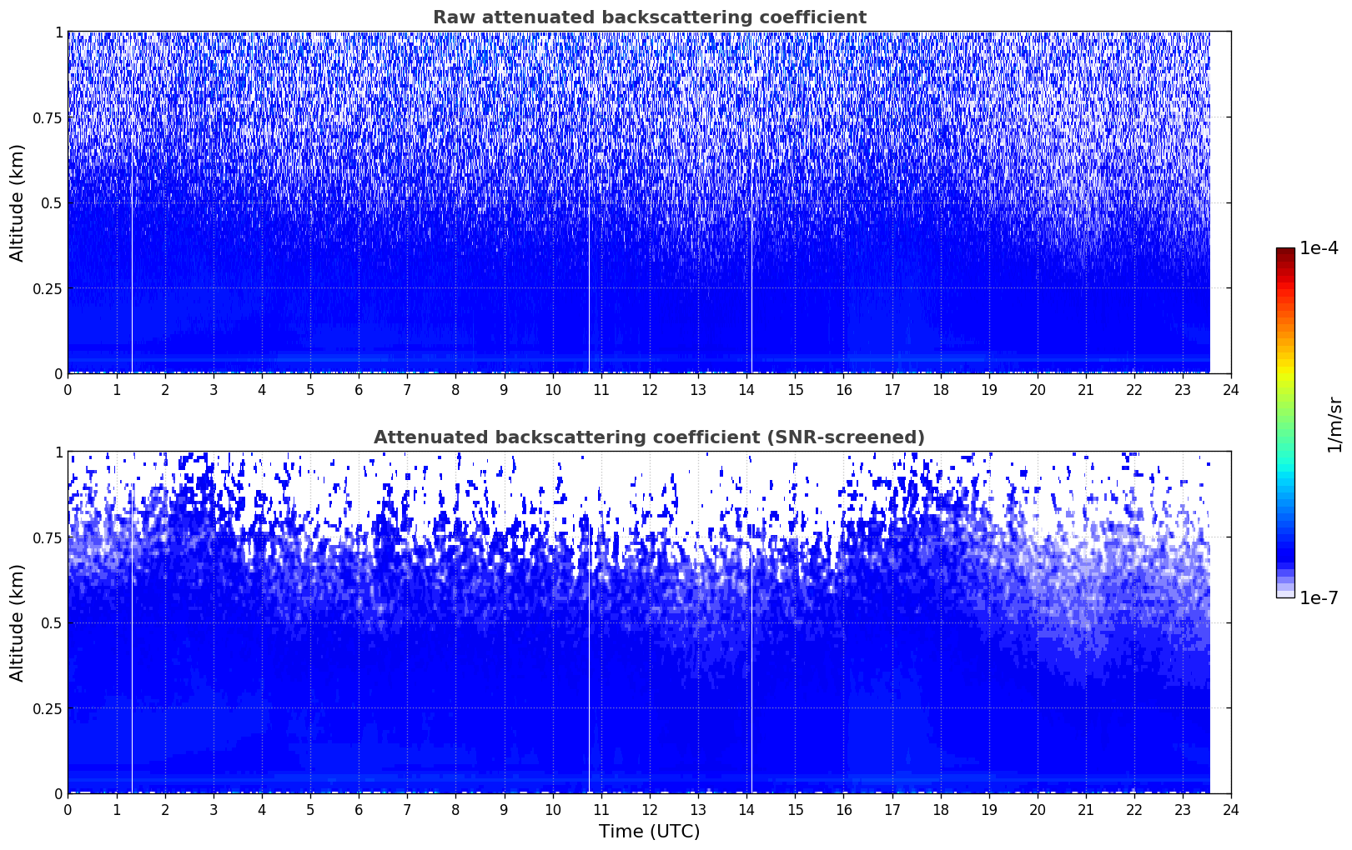Click the '0.75' altitude tick of the raw plot
This screenshot has height=850, width=1352.
pyautogui.click(x=48, y=117)
